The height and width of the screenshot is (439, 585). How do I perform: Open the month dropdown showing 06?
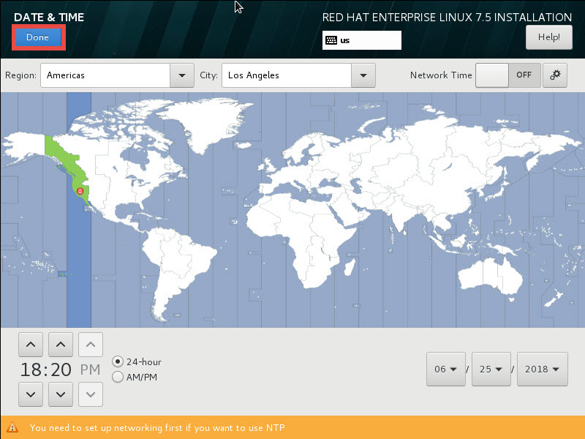(x=445, y=369)
